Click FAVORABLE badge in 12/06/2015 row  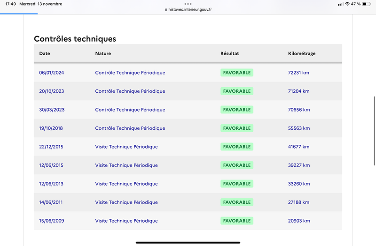click(x=237, y=165)
